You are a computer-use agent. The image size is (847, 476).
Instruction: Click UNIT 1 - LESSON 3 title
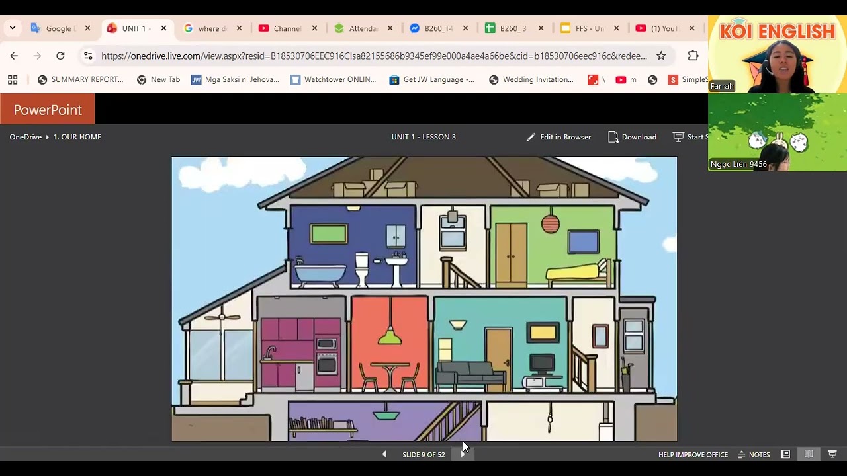[423, 137]
